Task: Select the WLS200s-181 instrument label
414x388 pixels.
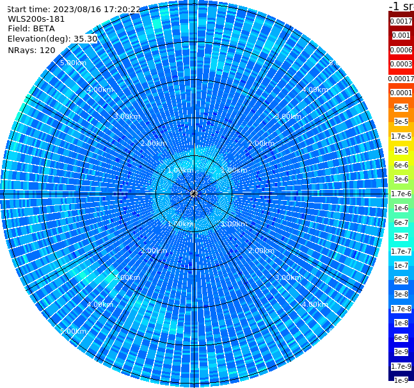Action: [x=36, y=19]
